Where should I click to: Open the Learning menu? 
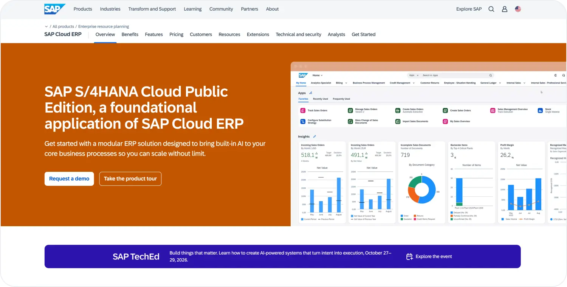point(193,9)
